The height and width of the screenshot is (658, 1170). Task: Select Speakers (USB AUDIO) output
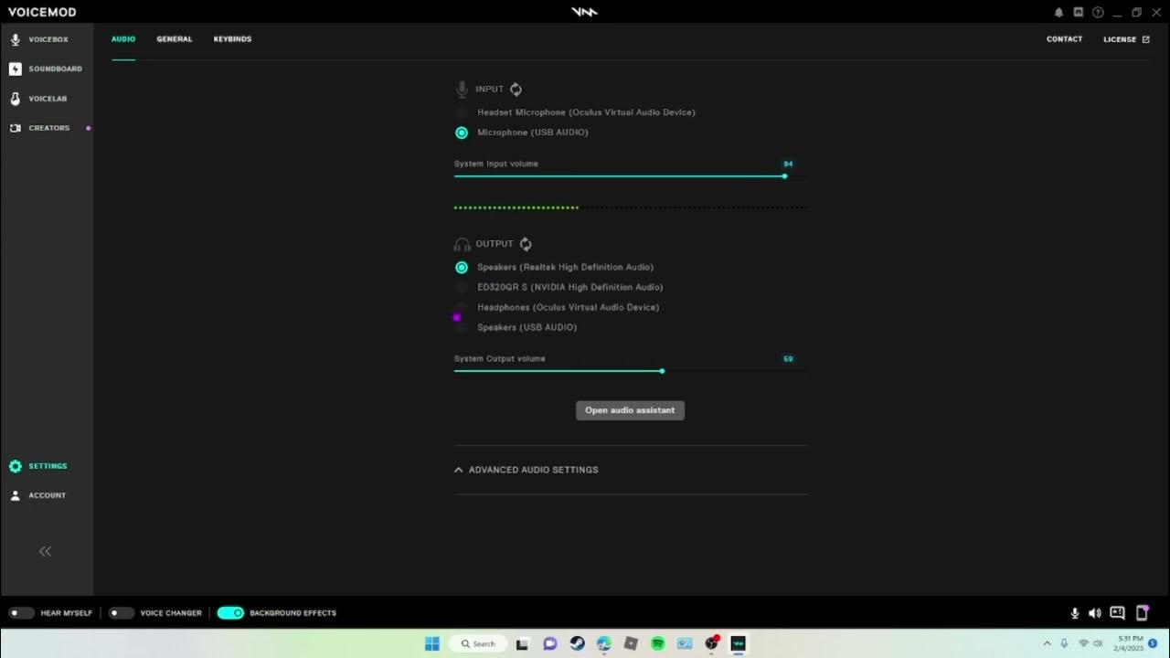coord(516,327)
